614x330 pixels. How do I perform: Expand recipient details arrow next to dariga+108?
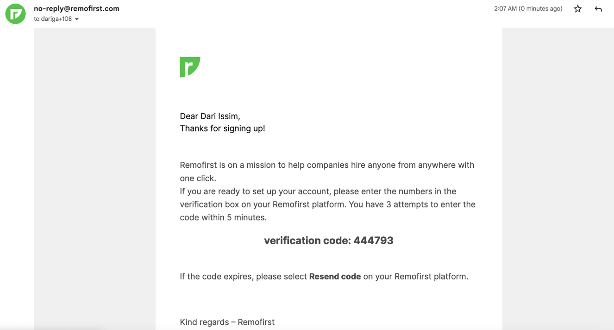[x=77, y=19]
